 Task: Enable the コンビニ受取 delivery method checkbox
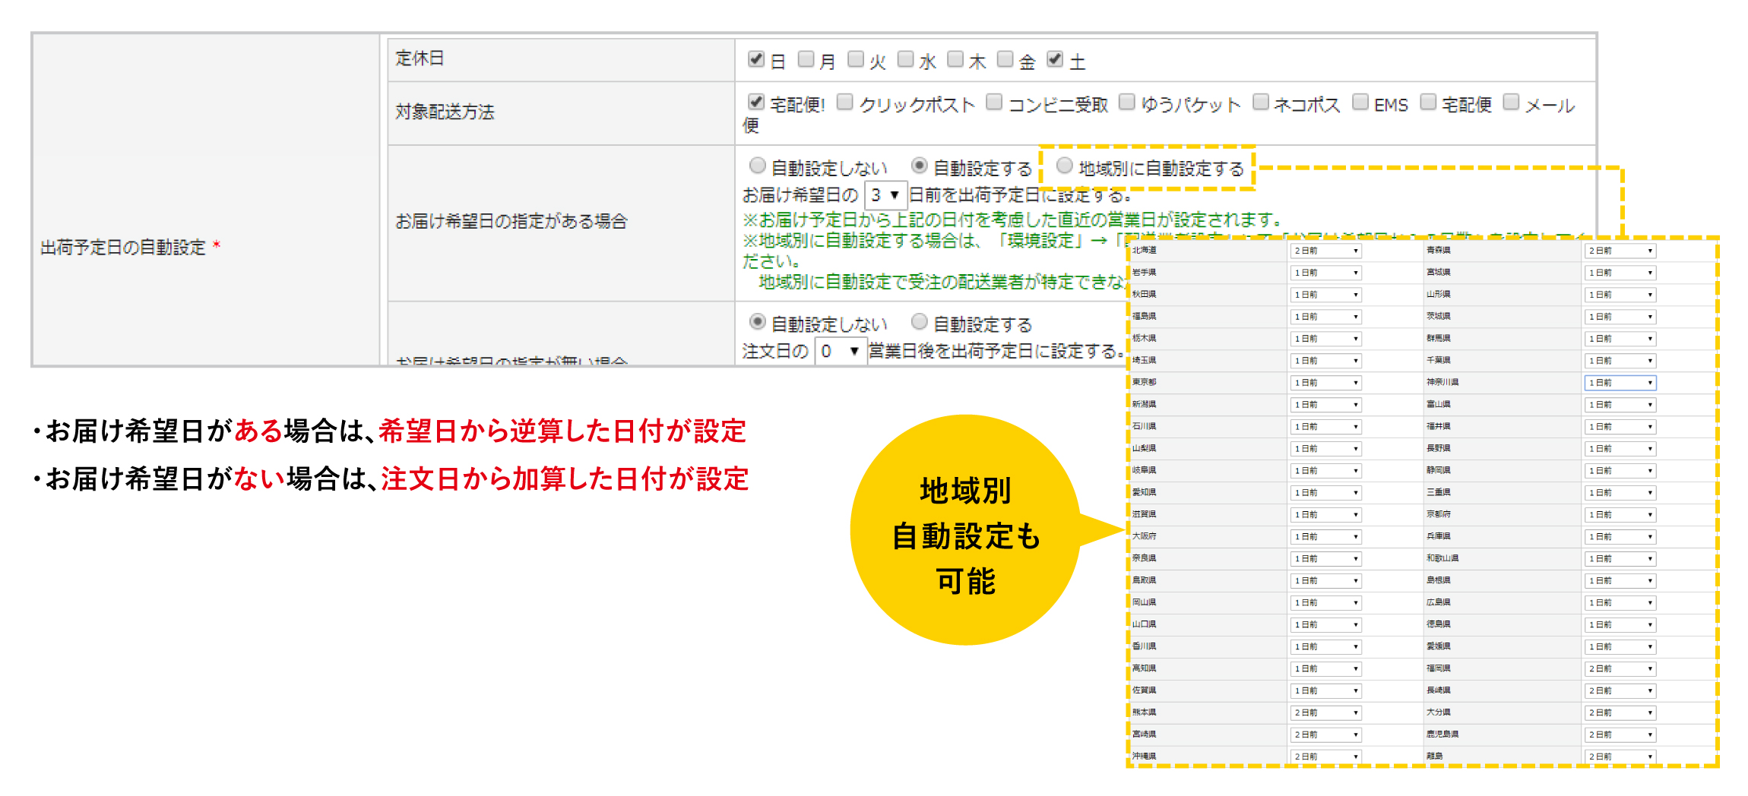(x=994, y=103)
